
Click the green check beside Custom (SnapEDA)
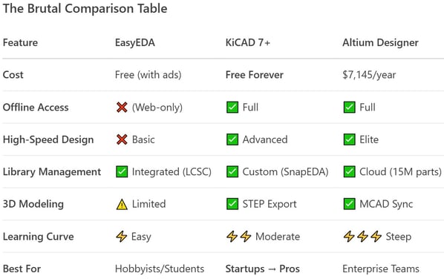(x=232, y=171)
